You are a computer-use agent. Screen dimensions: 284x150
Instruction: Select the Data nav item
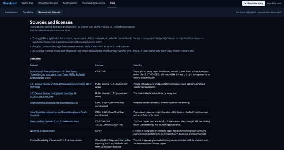tap(112, 3)
